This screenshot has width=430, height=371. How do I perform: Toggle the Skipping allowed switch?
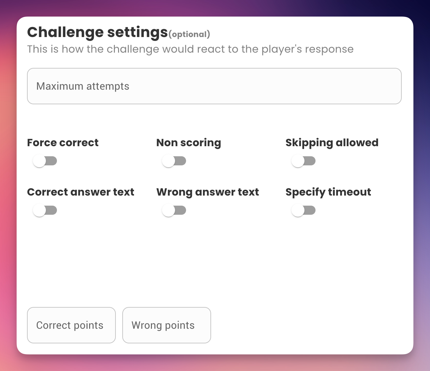303,161
